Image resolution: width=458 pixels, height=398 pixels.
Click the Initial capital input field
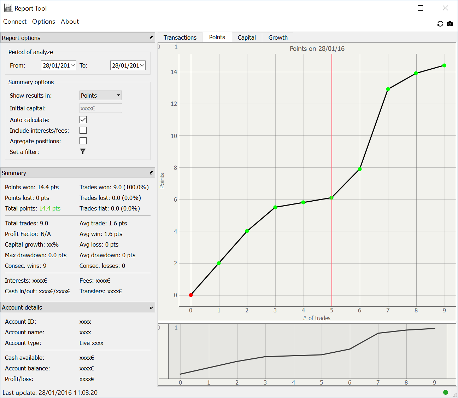[101, 108]
